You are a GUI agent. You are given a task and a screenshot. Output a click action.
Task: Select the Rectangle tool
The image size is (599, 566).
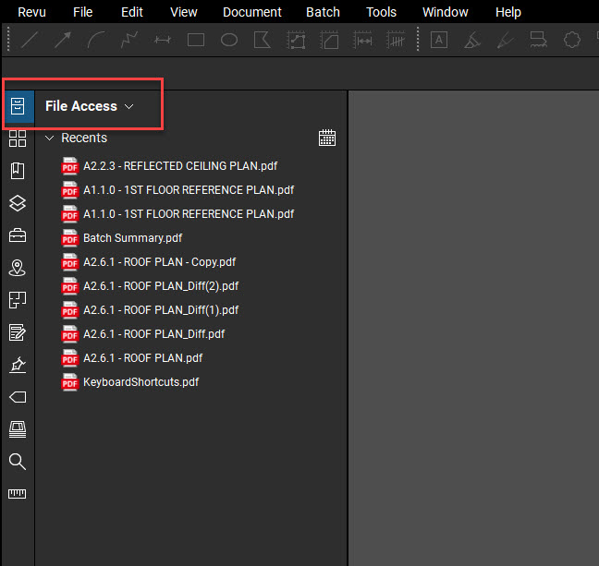click(x=196, y=40)
